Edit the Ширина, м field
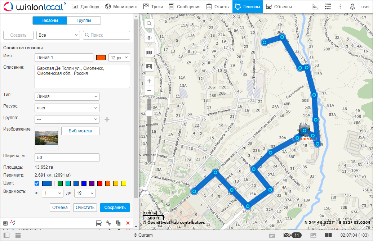 coord(67,158)
